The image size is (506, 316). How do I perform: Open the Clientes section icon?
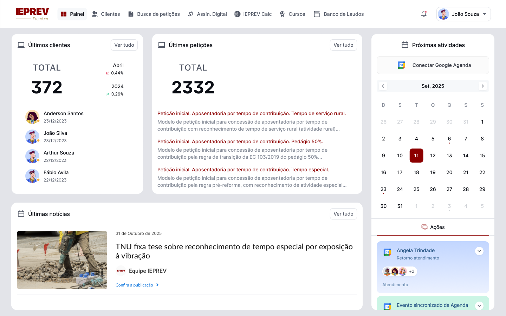(x=94, y=14)
